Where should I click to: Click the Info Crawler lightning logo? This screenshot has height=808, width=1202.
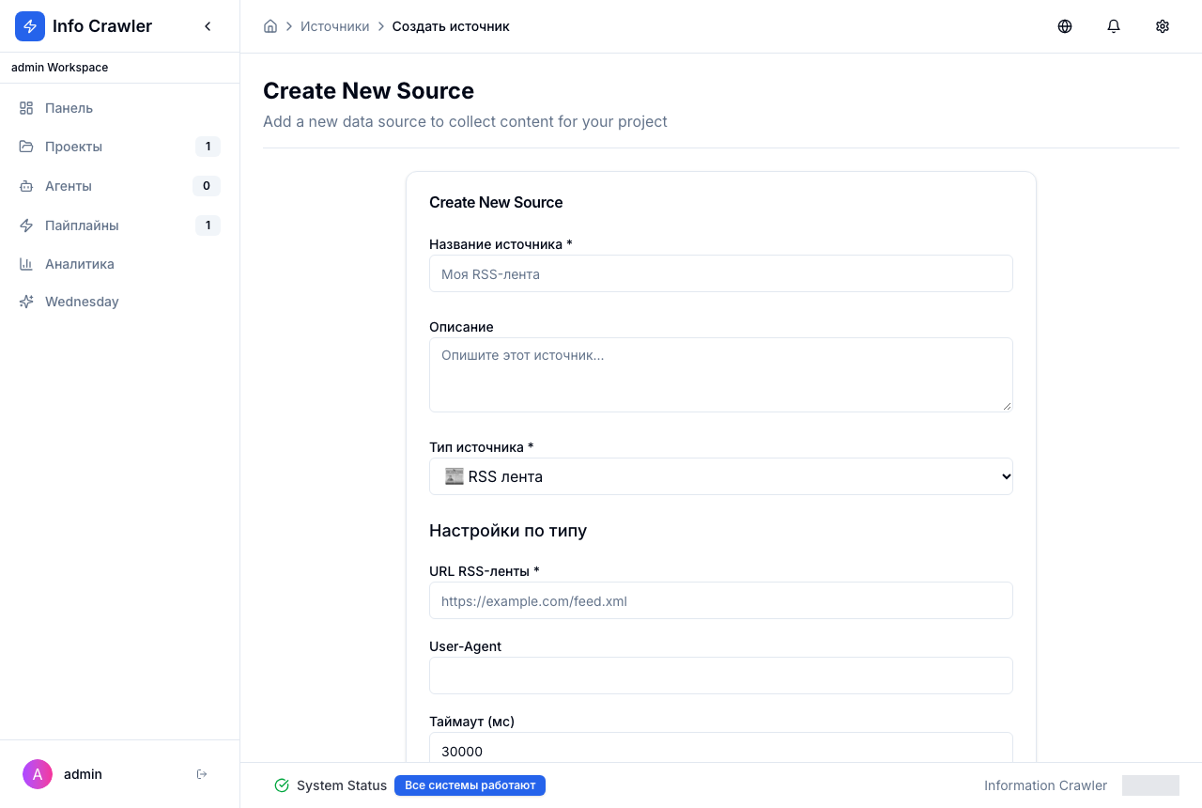pyautogui.click(x=30, y=26)
